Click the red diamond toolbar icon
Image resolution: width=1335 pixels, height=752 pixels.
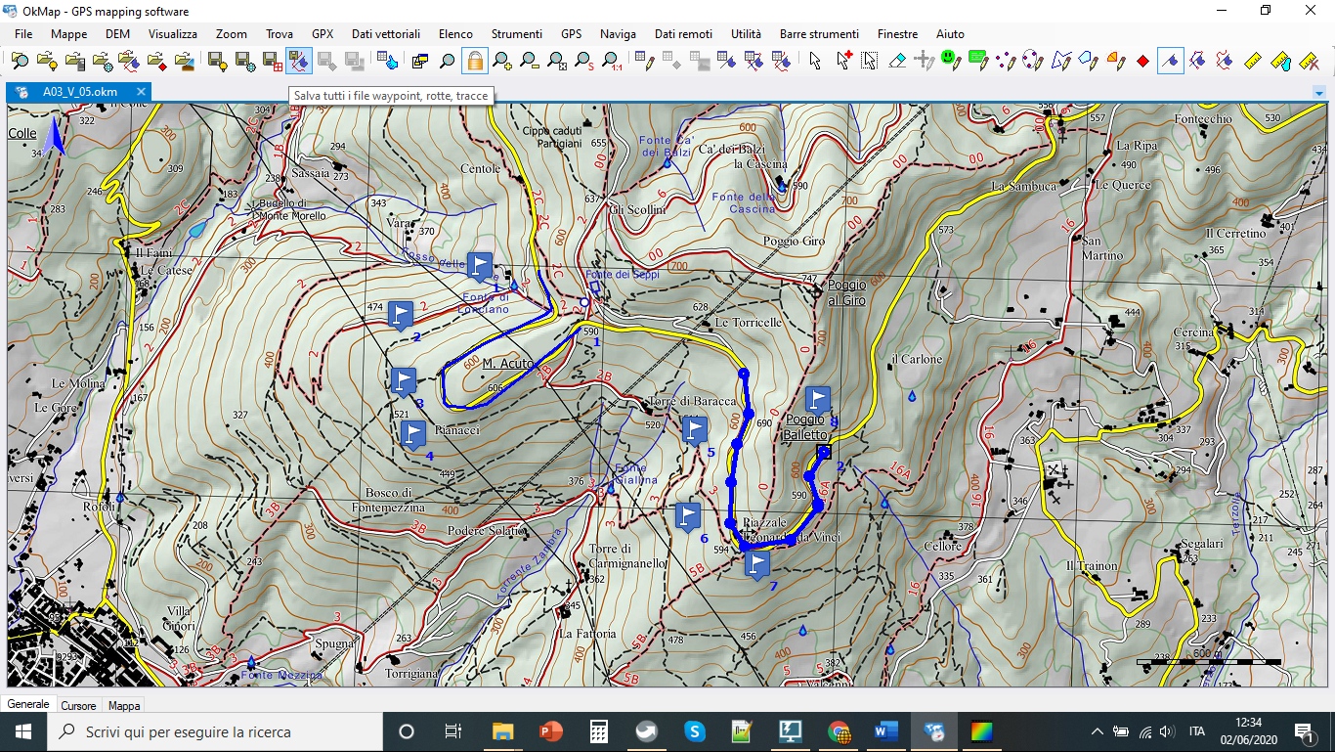point(1142,62)
